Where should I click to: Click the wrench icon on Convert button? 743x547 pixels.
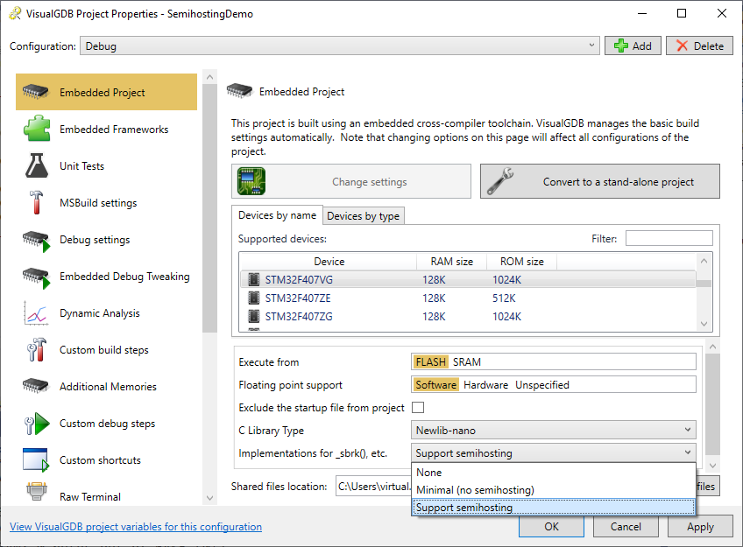500,181
